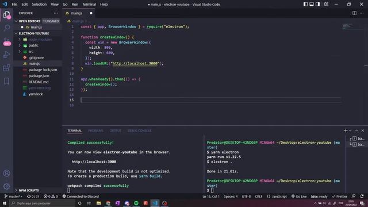Open errors and warnings count
368x207 pixels.
click(x=51, y=197)
